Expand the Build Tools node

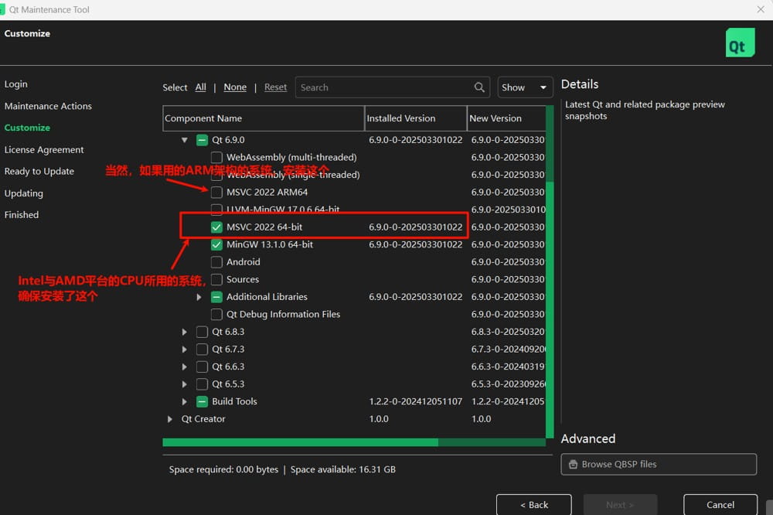[185, 401]
